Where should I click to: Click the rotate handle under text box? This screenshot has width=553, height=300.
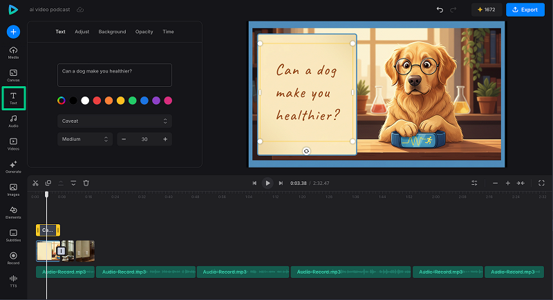(306, 151)
